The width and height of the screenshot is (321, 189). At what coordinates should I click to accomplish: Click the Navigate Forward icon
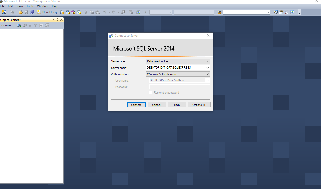tap(131, 12)
